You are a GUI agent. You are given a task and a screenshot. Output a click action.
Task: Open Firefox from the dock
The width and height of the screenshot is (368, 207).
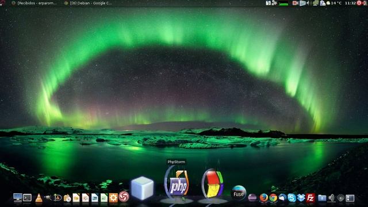(264, 198)
